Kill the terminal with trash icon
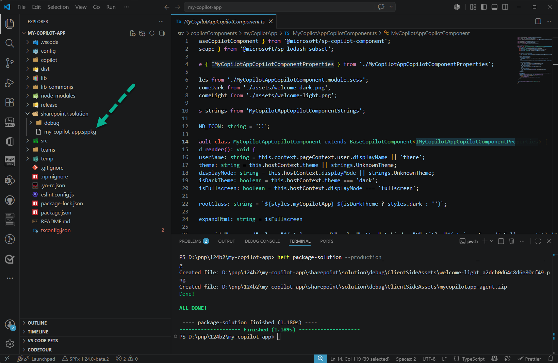This screenshot has width=558, height=363. (511, 241)
